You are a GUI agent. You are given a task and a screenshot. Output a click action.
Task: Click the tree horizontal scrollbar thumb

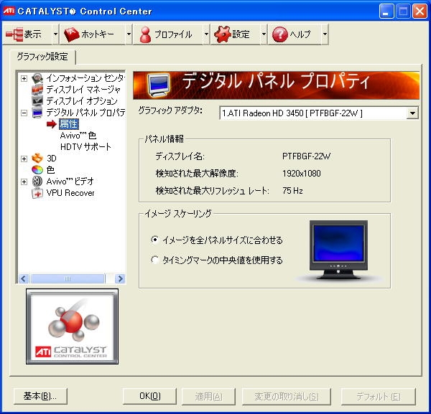68,278
